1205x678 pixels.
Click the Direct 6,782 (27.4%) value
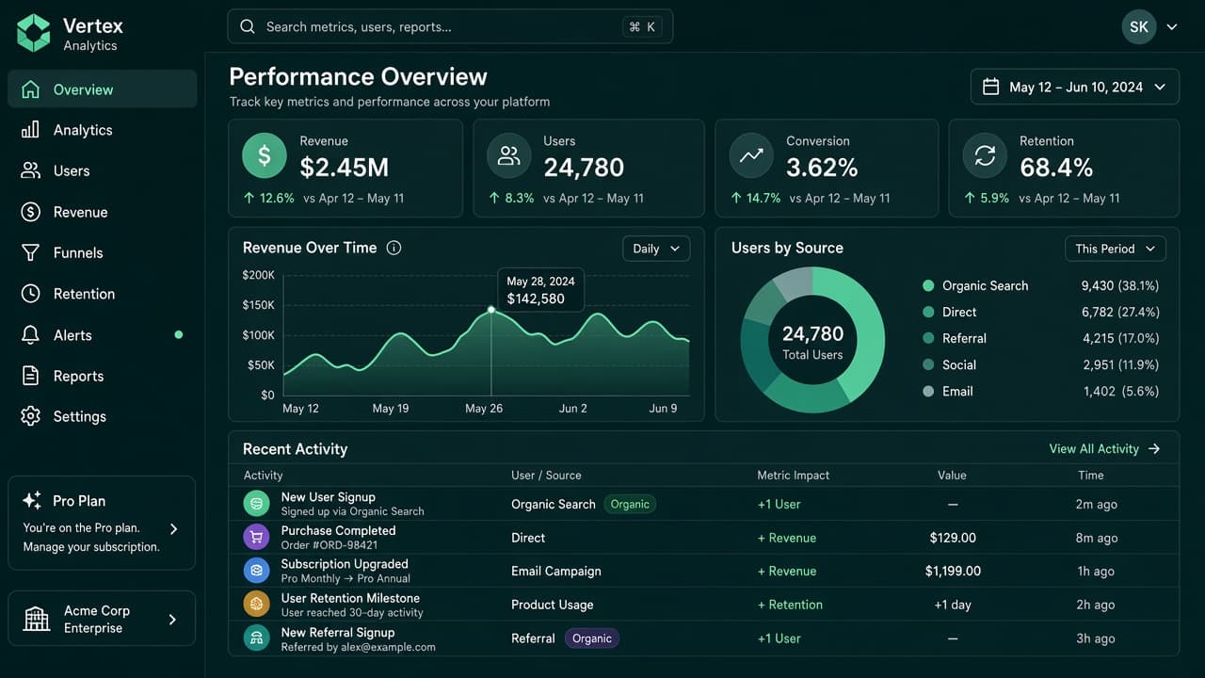[x=1120, y=312]
